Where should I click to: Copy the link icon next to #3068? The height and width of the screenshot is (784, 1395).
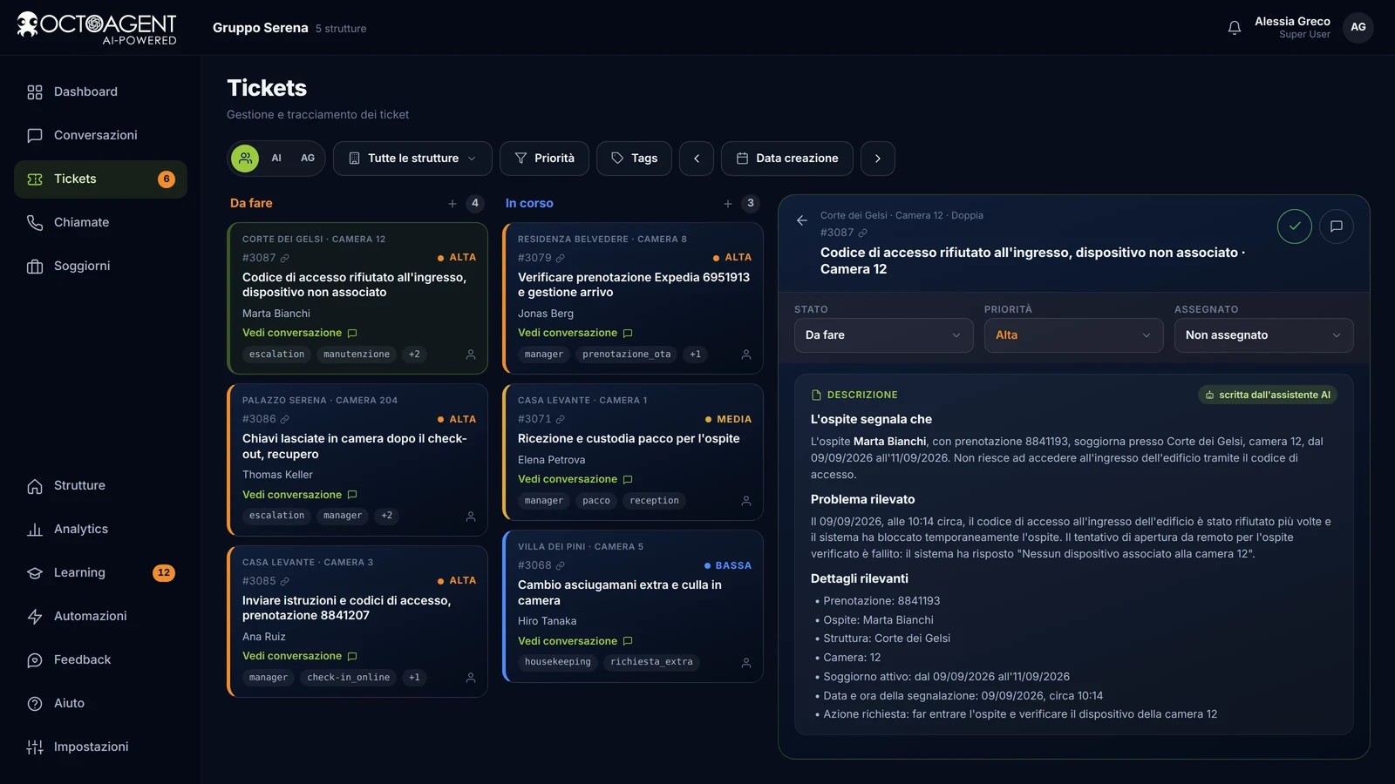pyautogui.click(x=561, y=565)
